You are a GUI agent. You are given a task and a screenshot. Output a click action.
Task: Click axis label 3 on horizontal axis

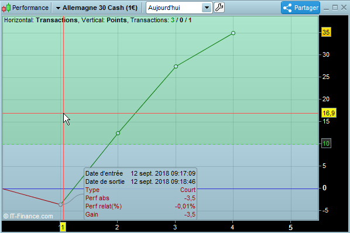click(175, 227)
